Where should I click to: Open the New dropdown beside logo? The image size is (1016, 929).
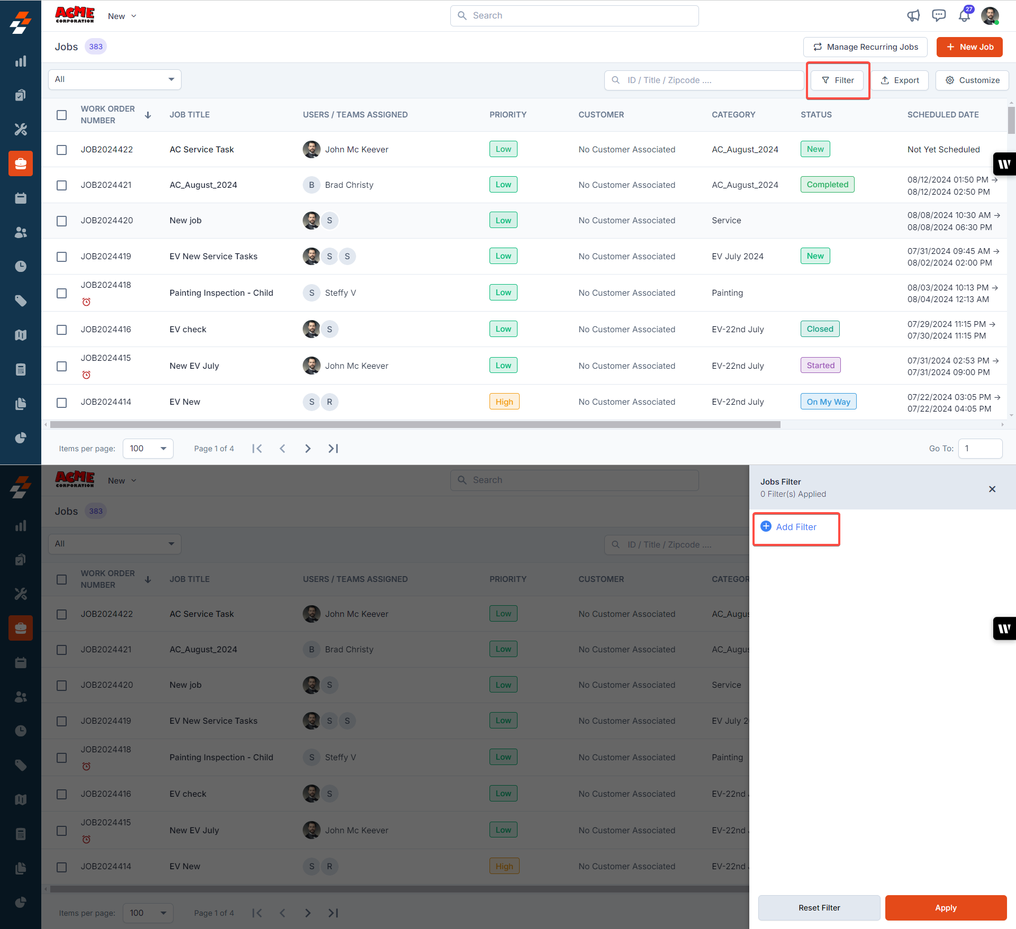(122, 16)
